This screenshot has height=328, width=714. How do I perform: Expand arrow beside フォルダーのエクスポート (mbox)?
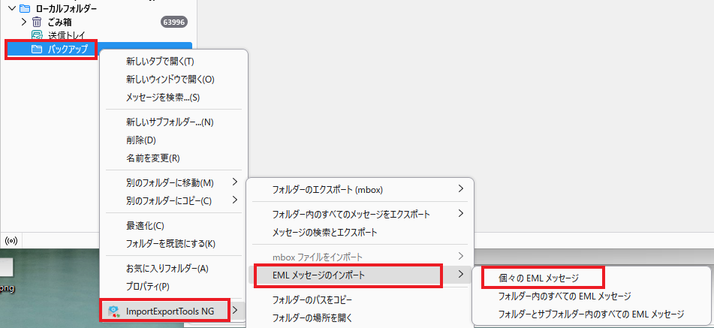[461, 188]
